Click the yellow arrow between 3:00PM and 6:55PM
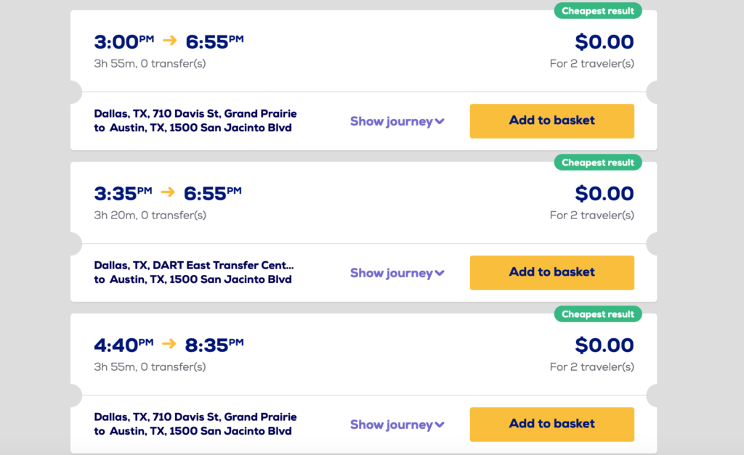The width and height of the screenshot is (744, 455). coord(169,41)
